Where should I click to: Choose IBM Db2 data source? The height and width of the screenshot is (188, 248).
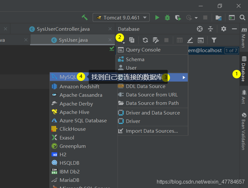[84, 171]
